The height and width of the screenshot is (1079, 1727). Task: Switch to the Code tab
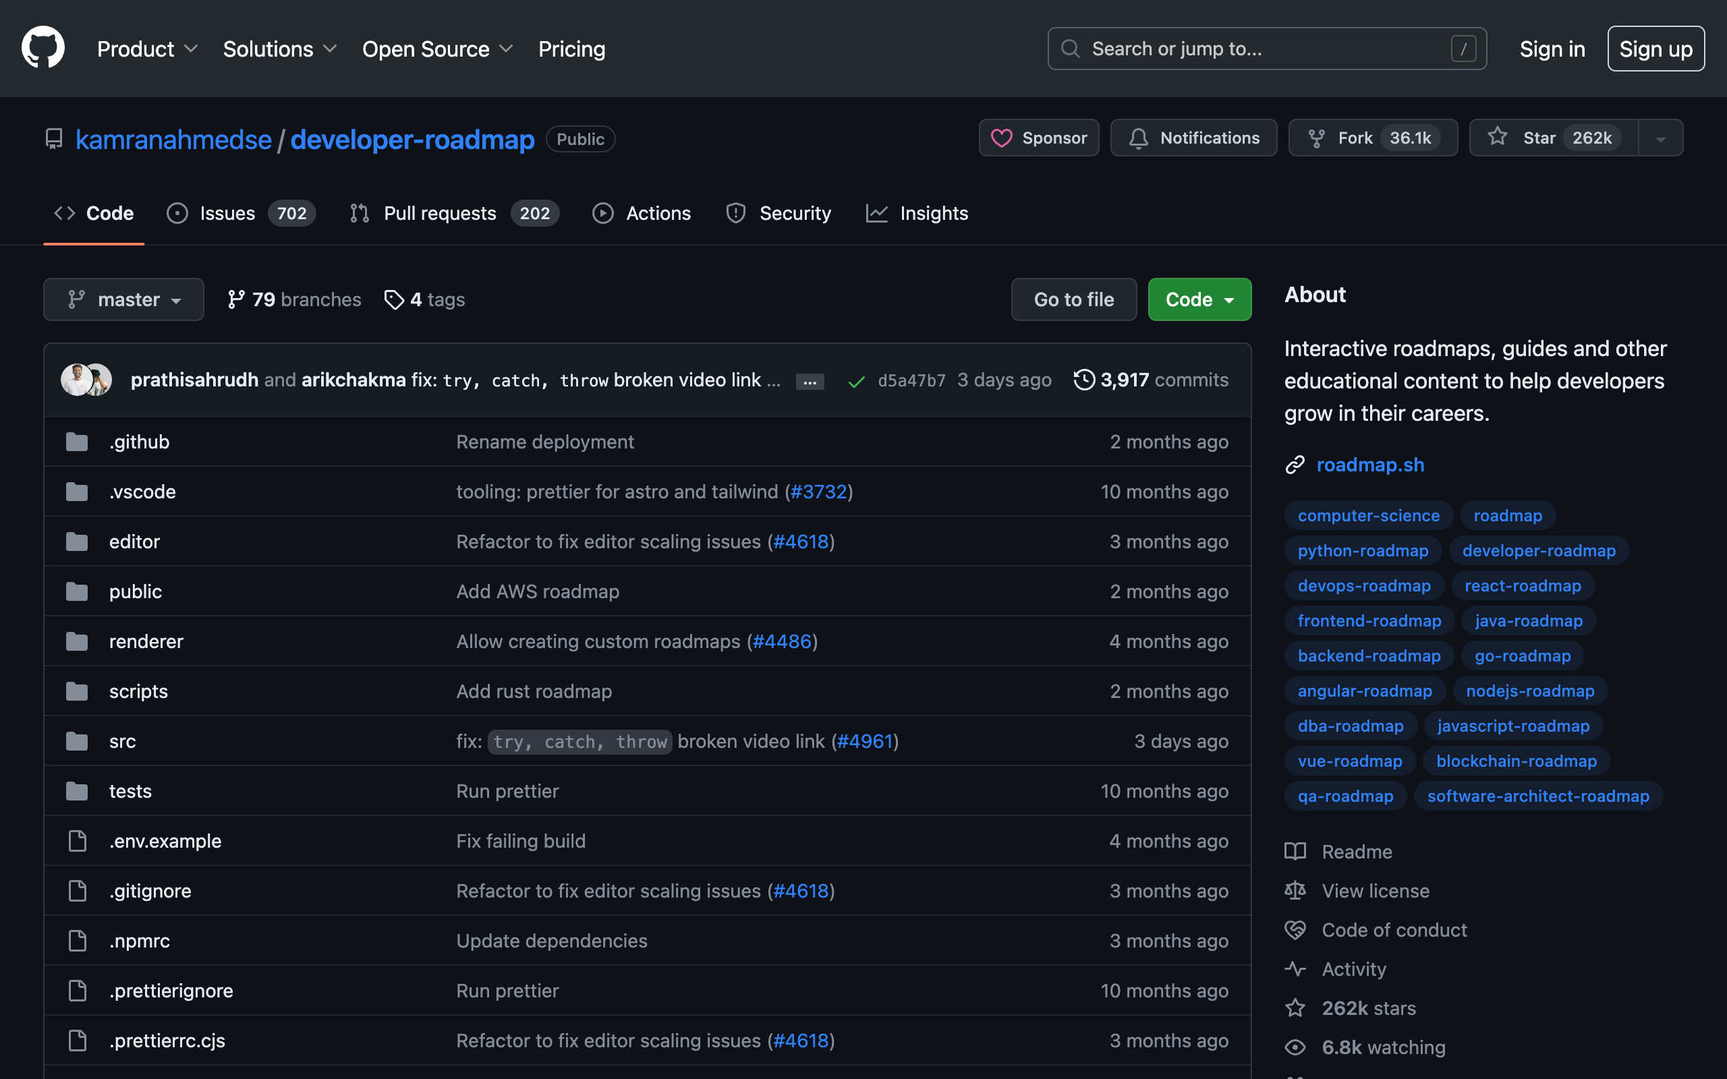[x=94, y=213]
